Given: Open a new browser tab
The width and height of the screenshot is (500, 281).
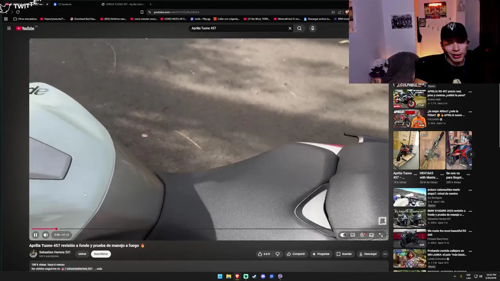Looking at the screenshot, I should (x=150, y=4).
